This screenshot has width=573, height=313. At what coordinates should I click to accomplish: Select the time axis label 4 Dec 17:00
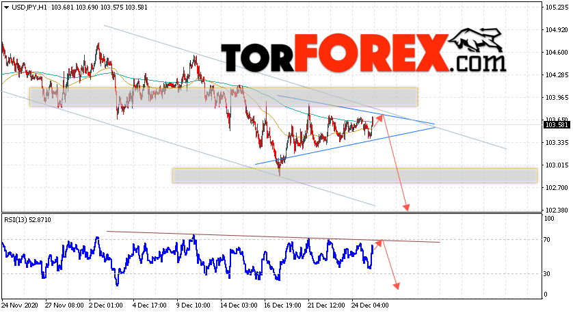click(150, 305)
